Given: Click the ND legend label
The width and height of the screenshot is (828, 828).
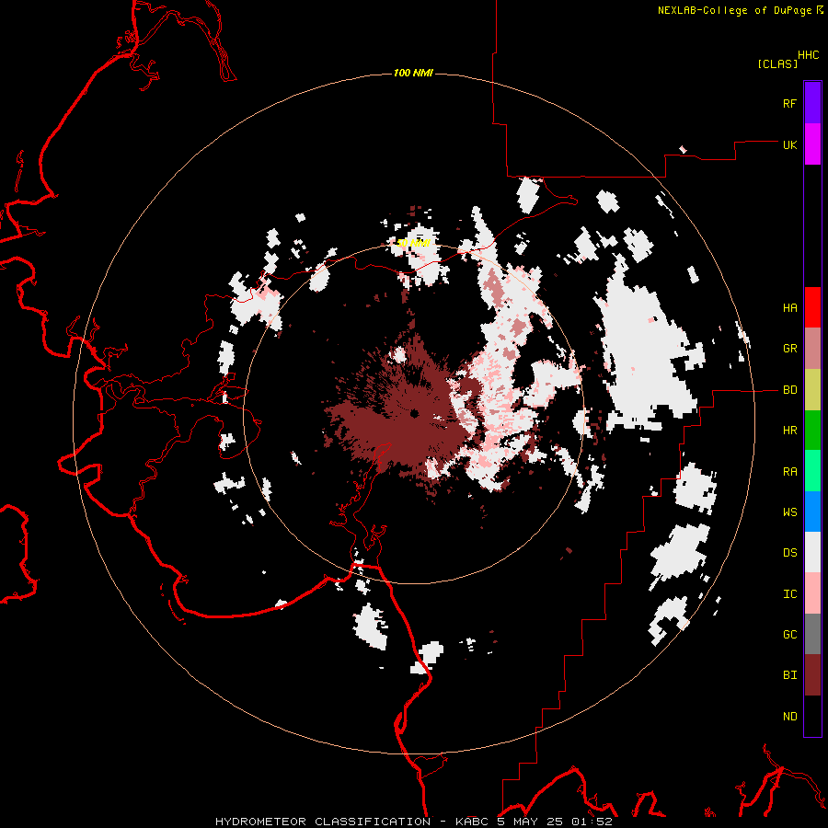Looking at the screenshot, I should 790,717.
